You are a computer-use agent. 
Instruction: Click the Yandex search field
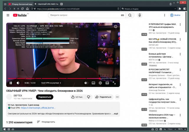(149, 9)
